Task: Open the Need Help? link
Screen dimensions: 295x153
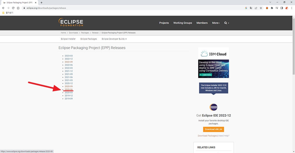Action: point(224,136)
